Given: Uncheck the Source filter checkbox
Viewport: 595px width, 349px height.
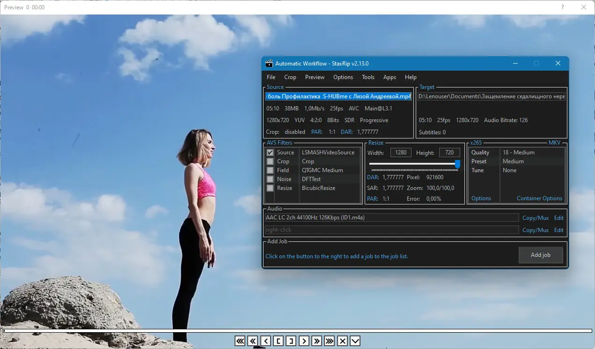Looking at the screenshot, I should pos(270,153).
